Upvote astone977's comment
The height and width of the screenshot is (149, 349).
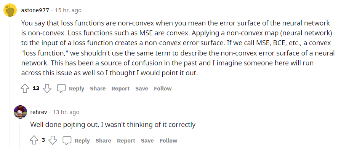point(25,89)
